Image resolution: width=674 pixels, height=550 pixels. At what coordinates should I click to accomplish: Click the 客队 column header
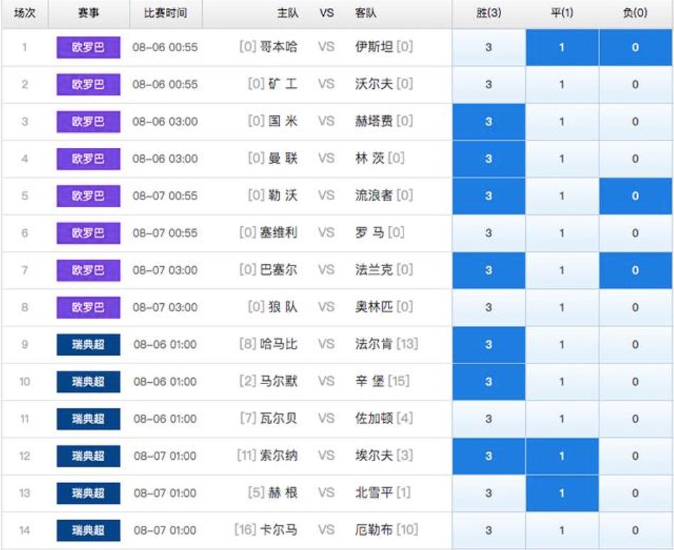click(x=366, y=13)
